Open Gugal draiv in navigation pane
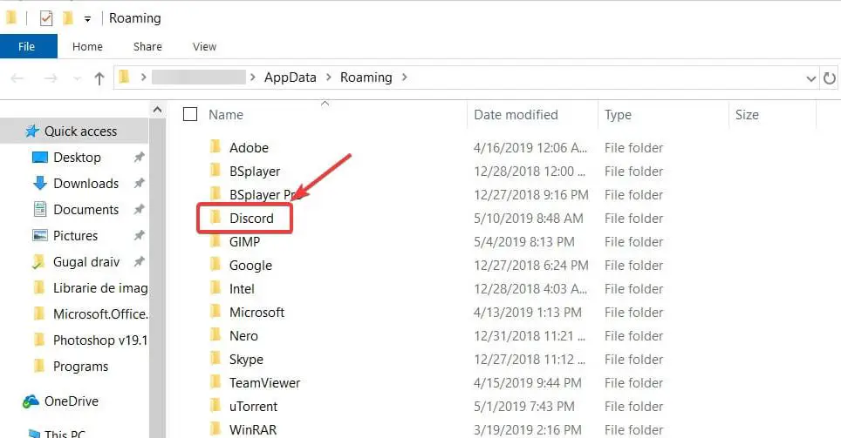The height and width of the screenshot is (438, 841). pyautogui.click(x=85, y=262)
